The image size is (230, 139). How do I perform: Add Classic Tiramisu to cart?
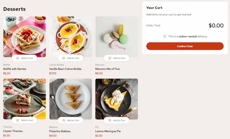click(x=25, y=120)
